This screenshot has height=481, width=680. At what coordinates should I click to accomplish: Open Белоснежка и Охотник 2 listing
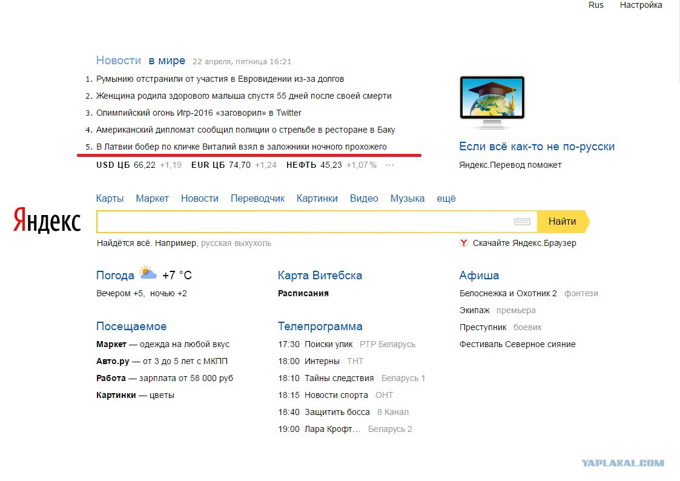pos(508,294)
